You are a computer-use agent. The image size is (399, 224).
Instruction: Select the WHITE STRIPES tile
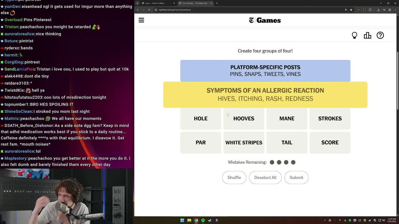244,142
